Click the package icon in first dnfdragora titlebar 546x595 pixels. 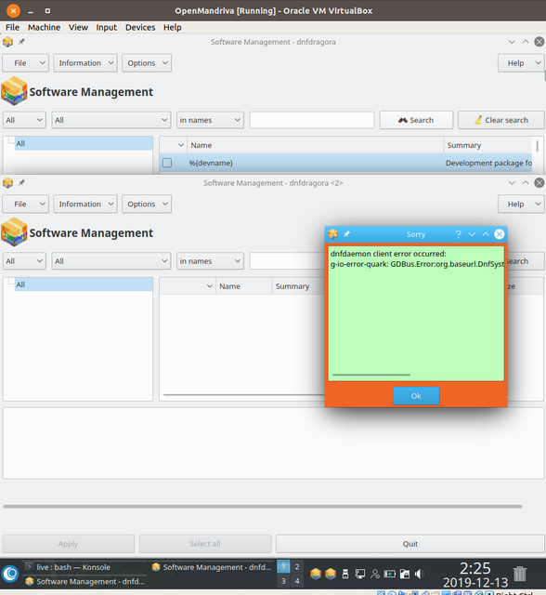[x=7, y=41]
